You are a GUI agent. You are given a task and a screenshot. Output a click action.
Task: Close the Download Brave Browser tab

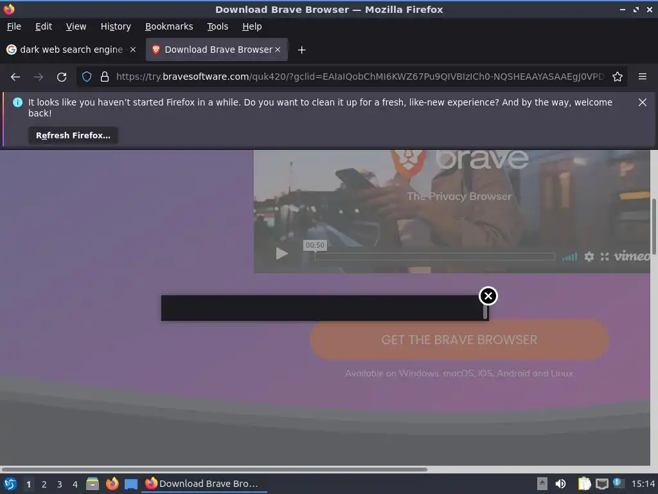pos(278,50)
